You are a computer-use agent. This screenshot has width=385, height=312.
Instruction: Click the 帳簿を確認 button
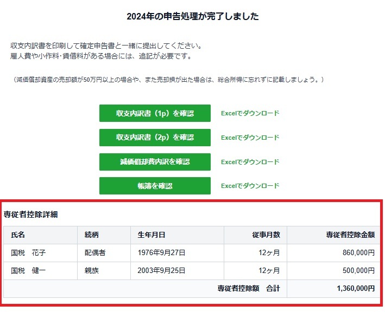coord(155,186)
